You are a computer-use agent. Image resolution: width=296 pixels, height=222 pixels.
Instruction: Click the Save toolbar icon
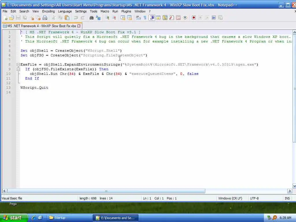tap(18, 18)
